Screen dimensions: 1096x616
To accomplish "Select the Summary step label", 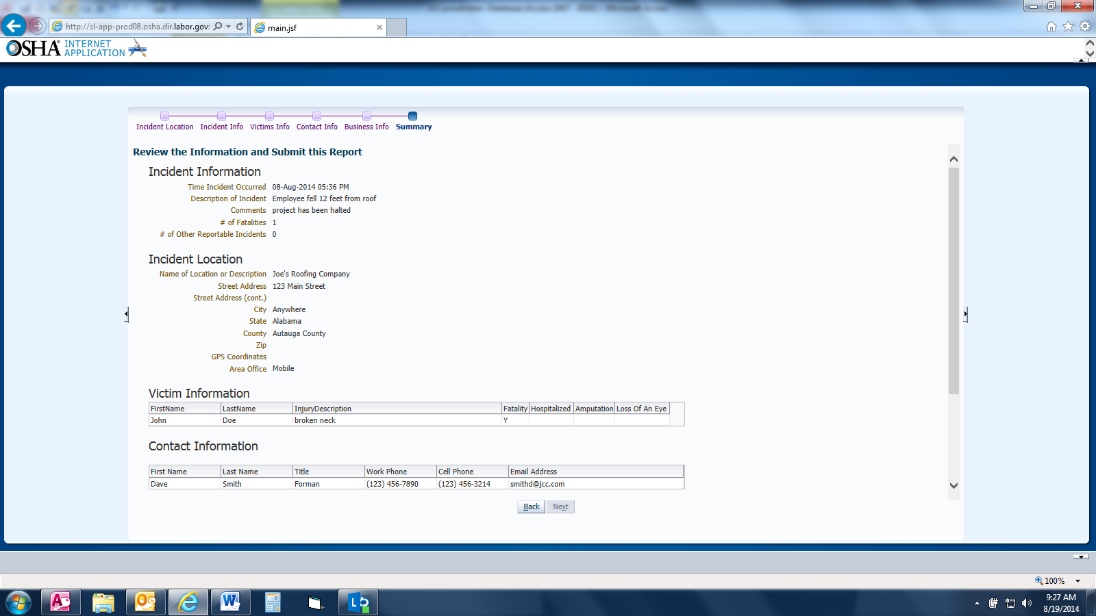I will 414,127.
